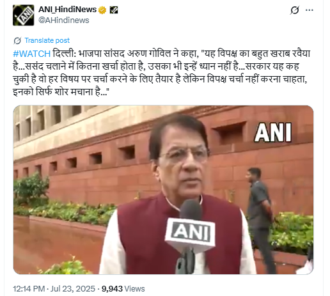The height and width of the screenshot is (296, 330).
Task: Click the Translate post link
Action: coord(47,40)
